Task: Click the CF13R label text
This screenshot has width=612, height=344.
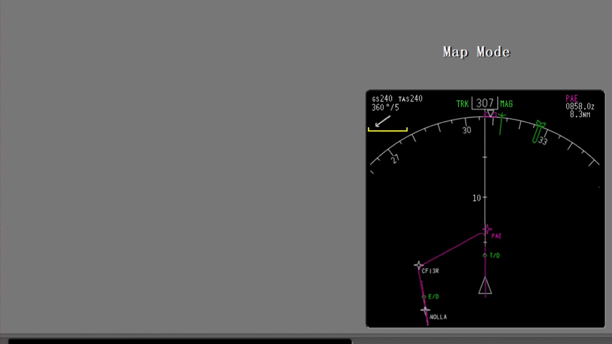Action: coord(430,271)
